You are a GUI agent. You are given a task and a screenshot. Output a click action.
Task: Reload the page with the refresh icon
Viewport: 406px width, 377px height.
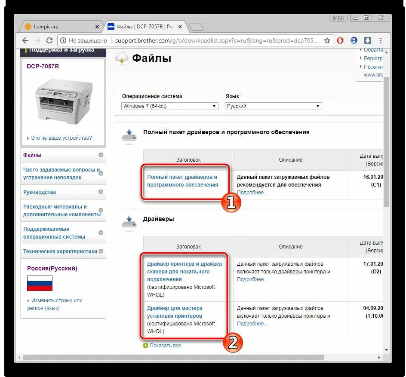[x=49, y=40]
